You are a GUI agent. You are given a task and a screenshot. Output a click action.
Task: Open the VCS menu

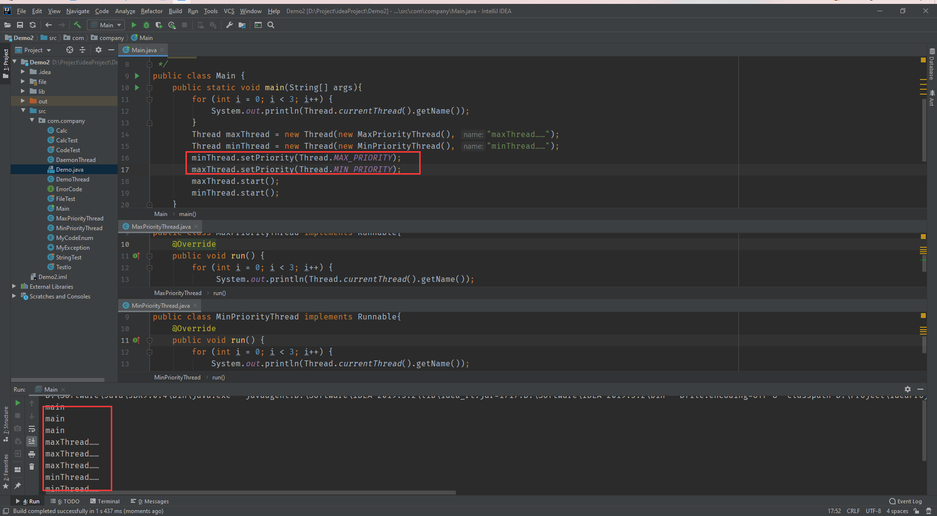(x=229, y=11)
